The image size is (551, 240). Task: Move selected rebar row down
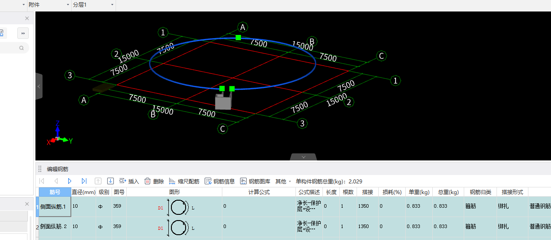(111, 181)
